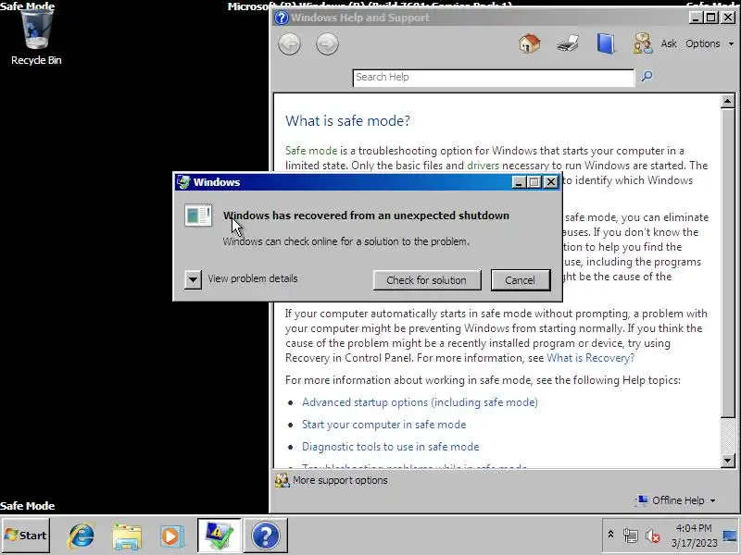Screen dimensions: 741x555
Task: Browse Help contents book icon
Action: coord(606,43)
